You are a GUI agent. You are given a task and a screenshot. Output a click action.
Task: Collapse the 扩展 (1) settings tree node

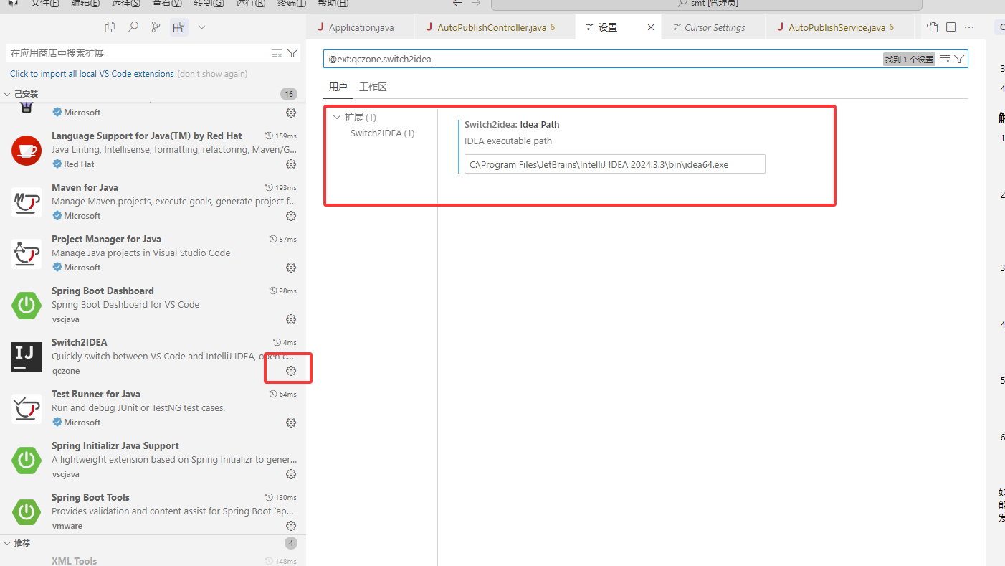[x=337, y=117]
